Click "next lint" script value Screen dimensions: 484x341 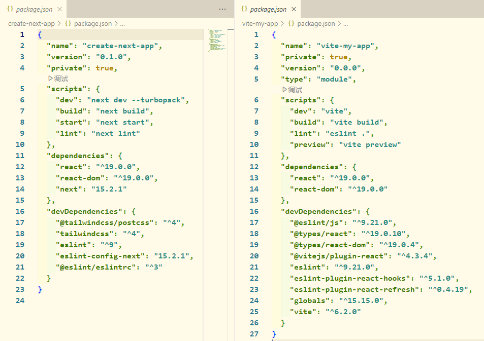coord(116,133)
